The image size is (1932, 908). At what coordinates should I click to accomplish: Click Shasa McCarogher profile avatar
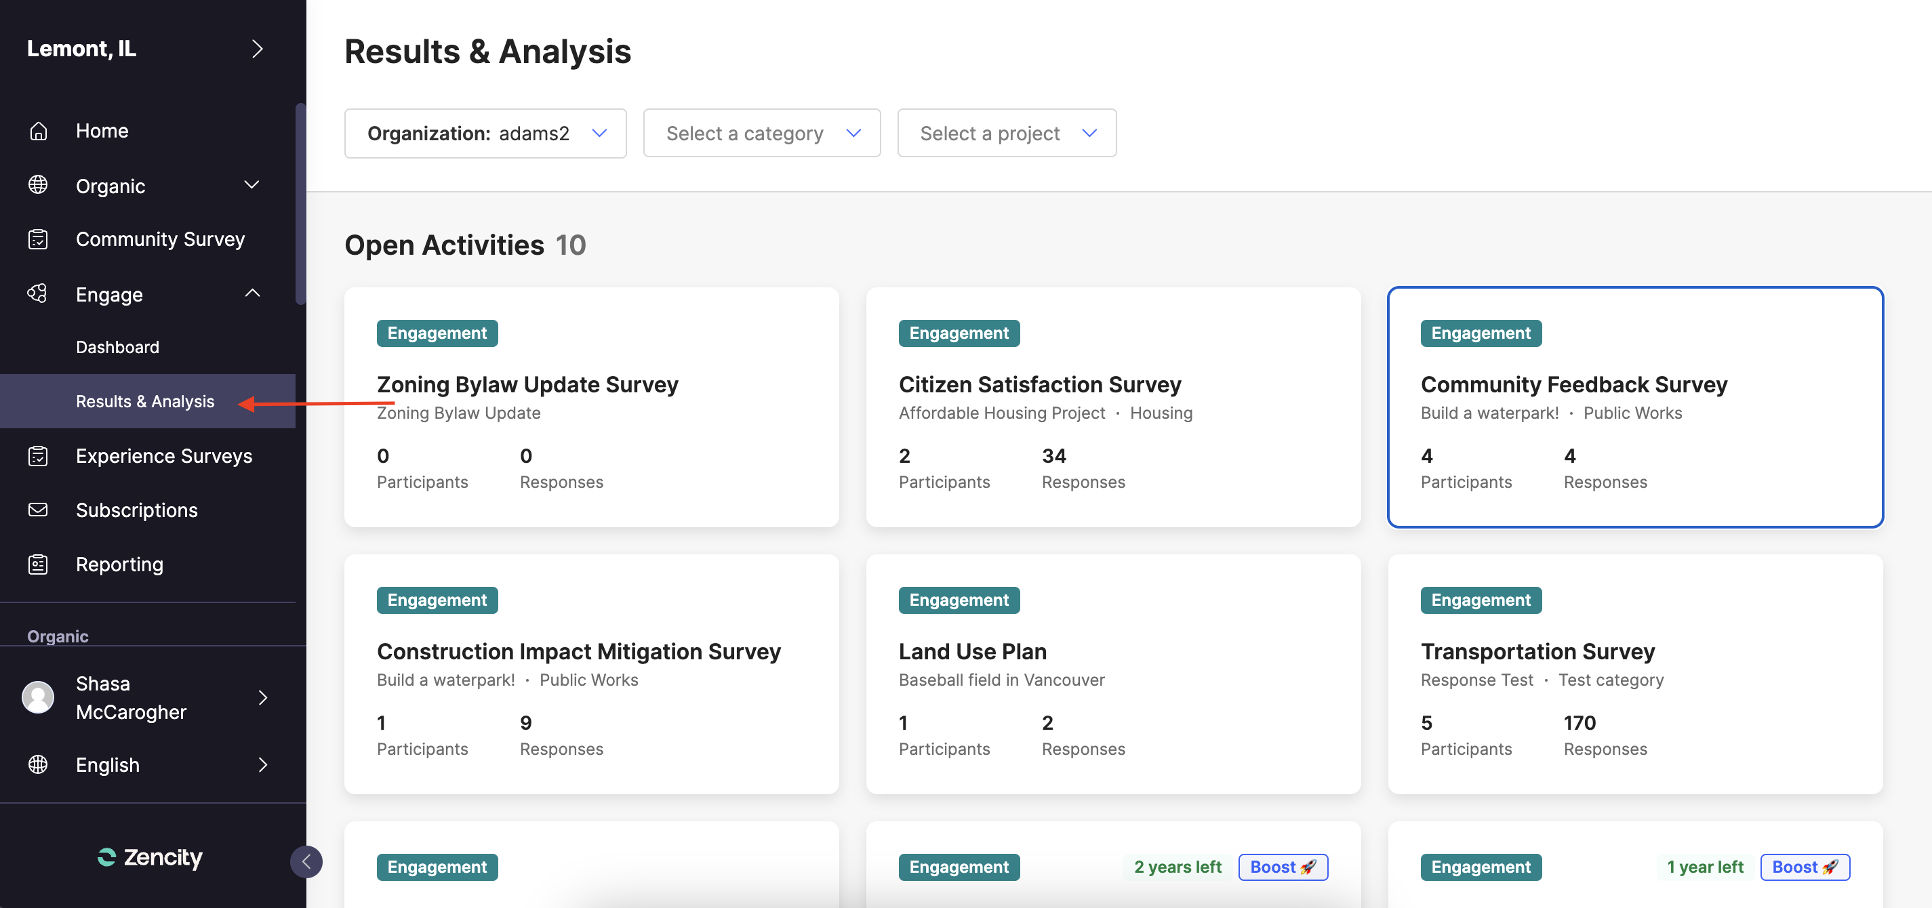38,697
